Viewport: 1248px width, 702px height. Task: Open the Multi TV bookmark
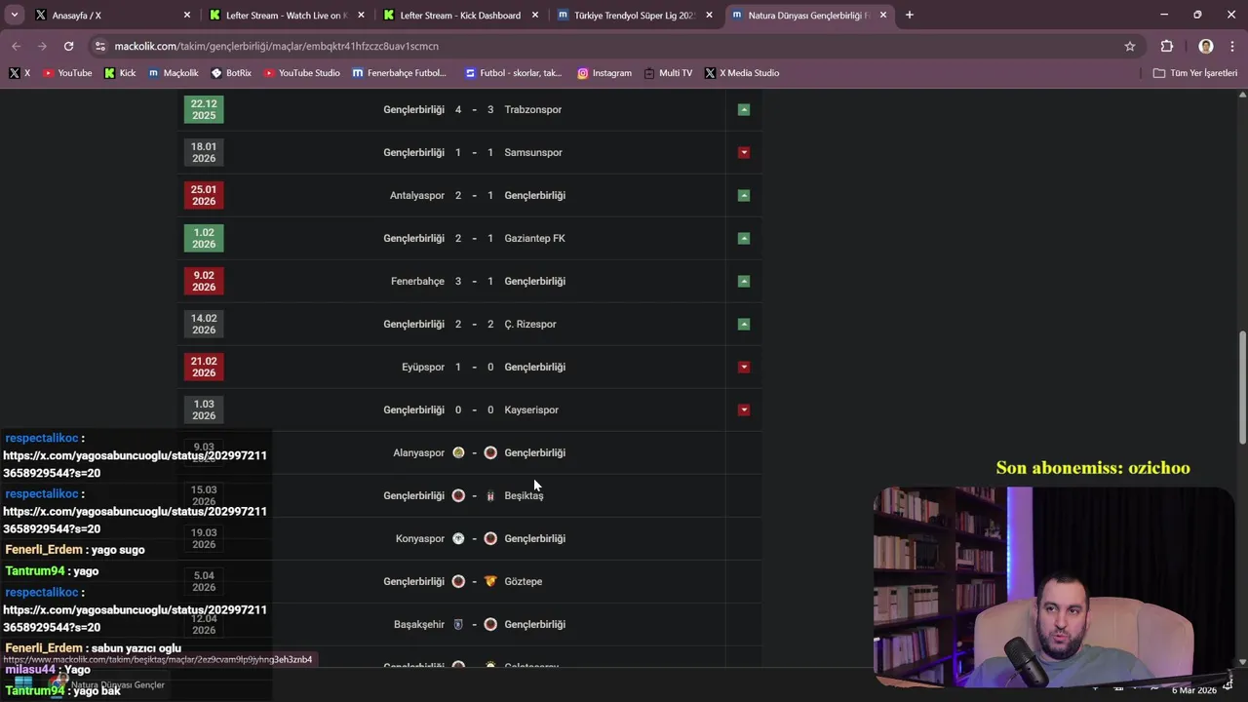coord(668,73)
